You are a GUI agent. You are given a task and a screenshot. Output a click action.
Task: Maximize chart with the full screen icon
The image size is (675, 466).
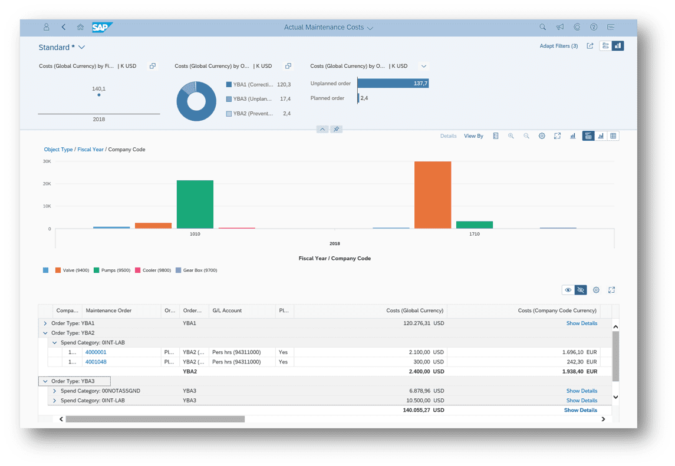pyautogui.click(x=557, y=136)
